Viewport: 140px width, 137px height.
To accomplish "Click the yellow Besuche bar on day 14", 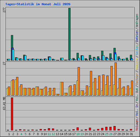I will click(61, 89).
